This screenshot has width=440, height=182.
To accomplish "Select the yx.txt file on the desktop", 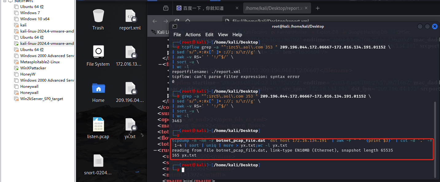I will click(x=130, y=128).
